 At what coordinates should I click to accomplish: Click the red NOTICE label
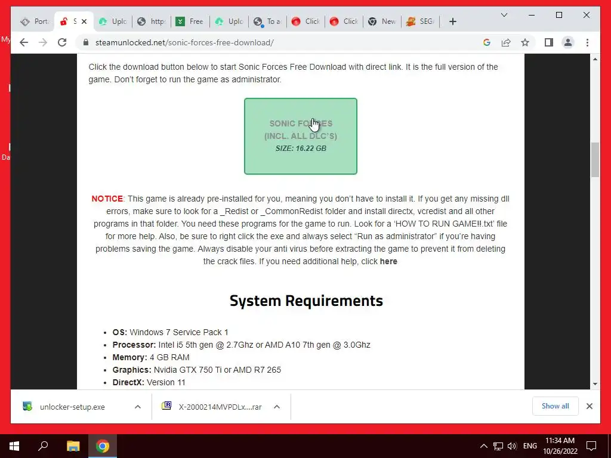(107, 199)
